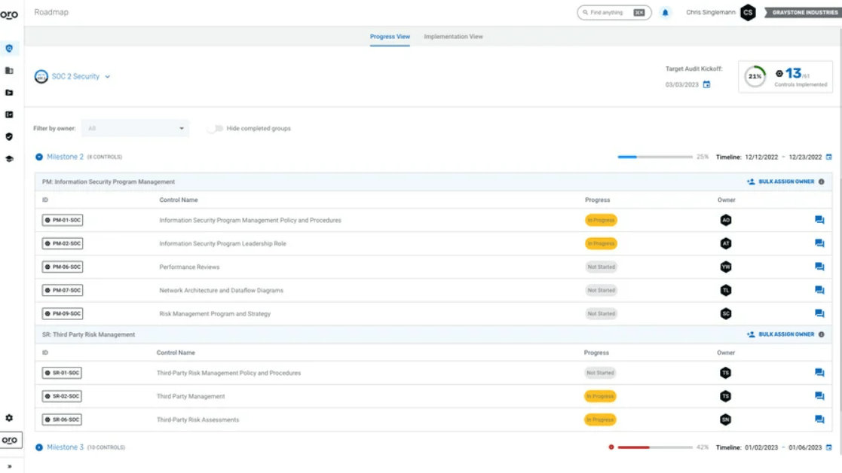This screenshot has height=473, width=842.
Task: Click the shield icon in left sidebar
Action: [x=9, y=137]
